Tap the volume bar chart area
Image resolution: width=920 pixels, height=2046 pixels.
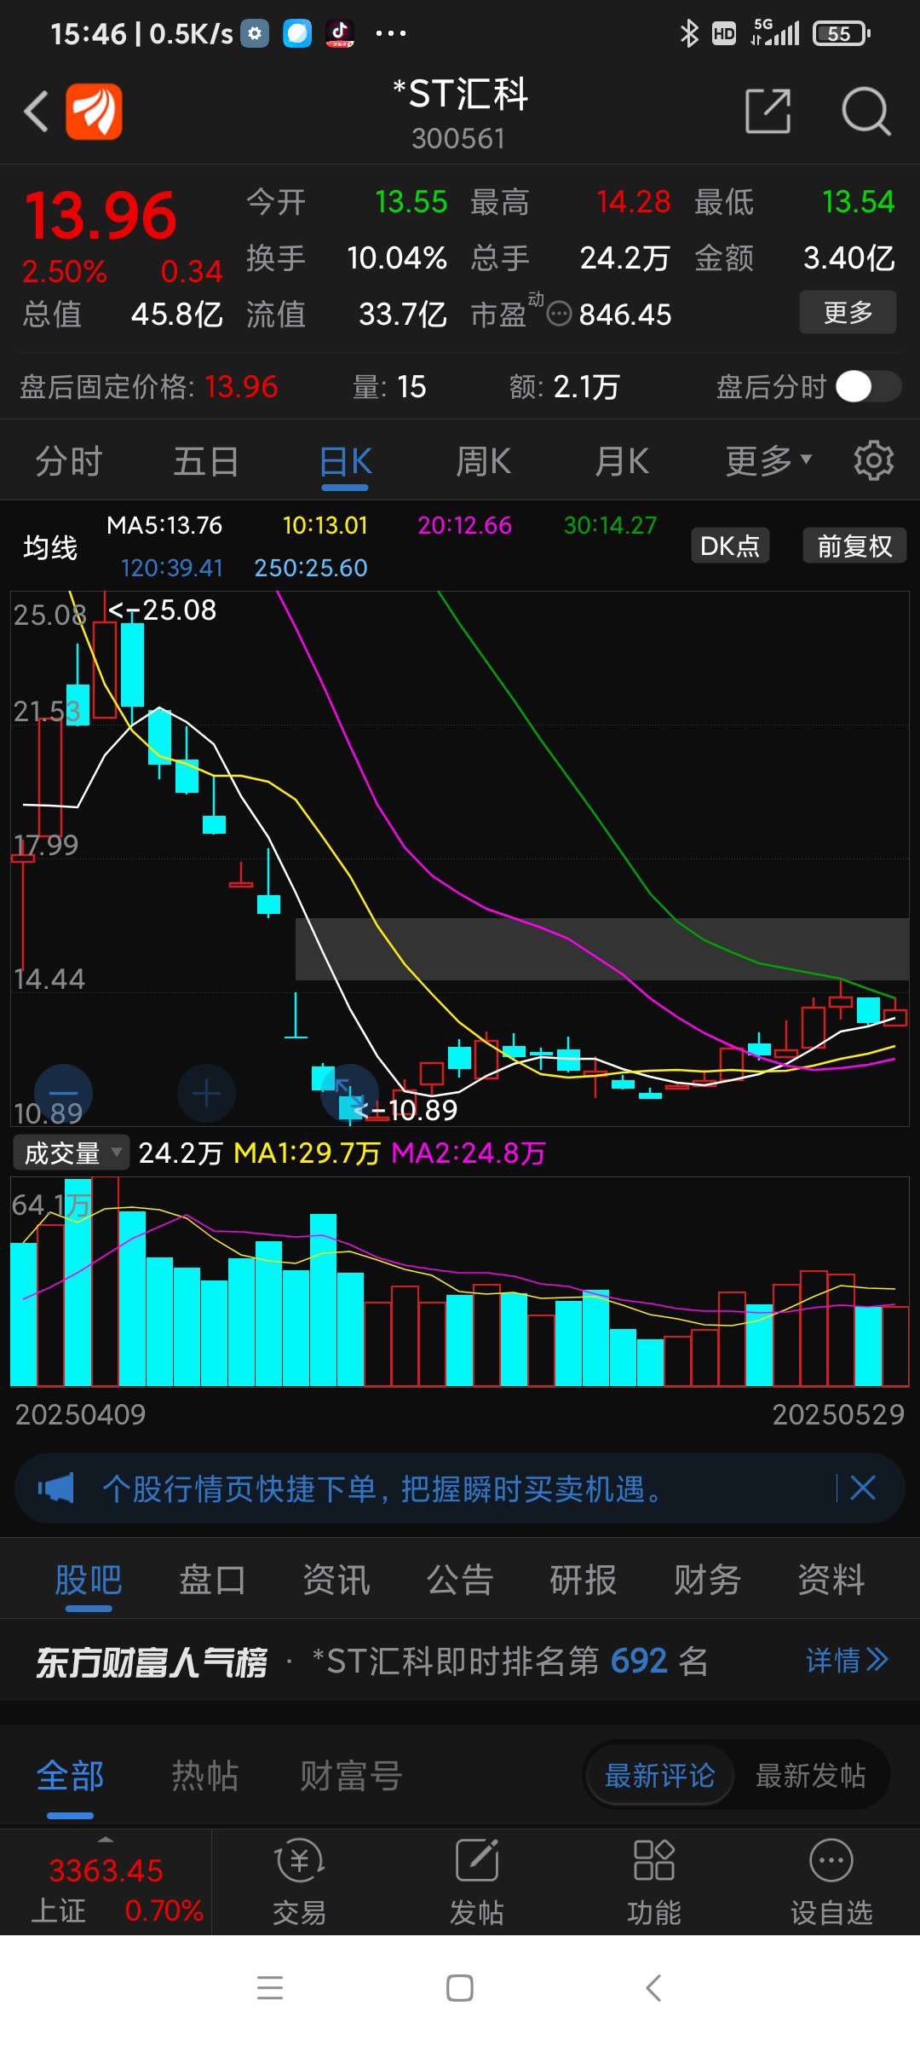460,1281
